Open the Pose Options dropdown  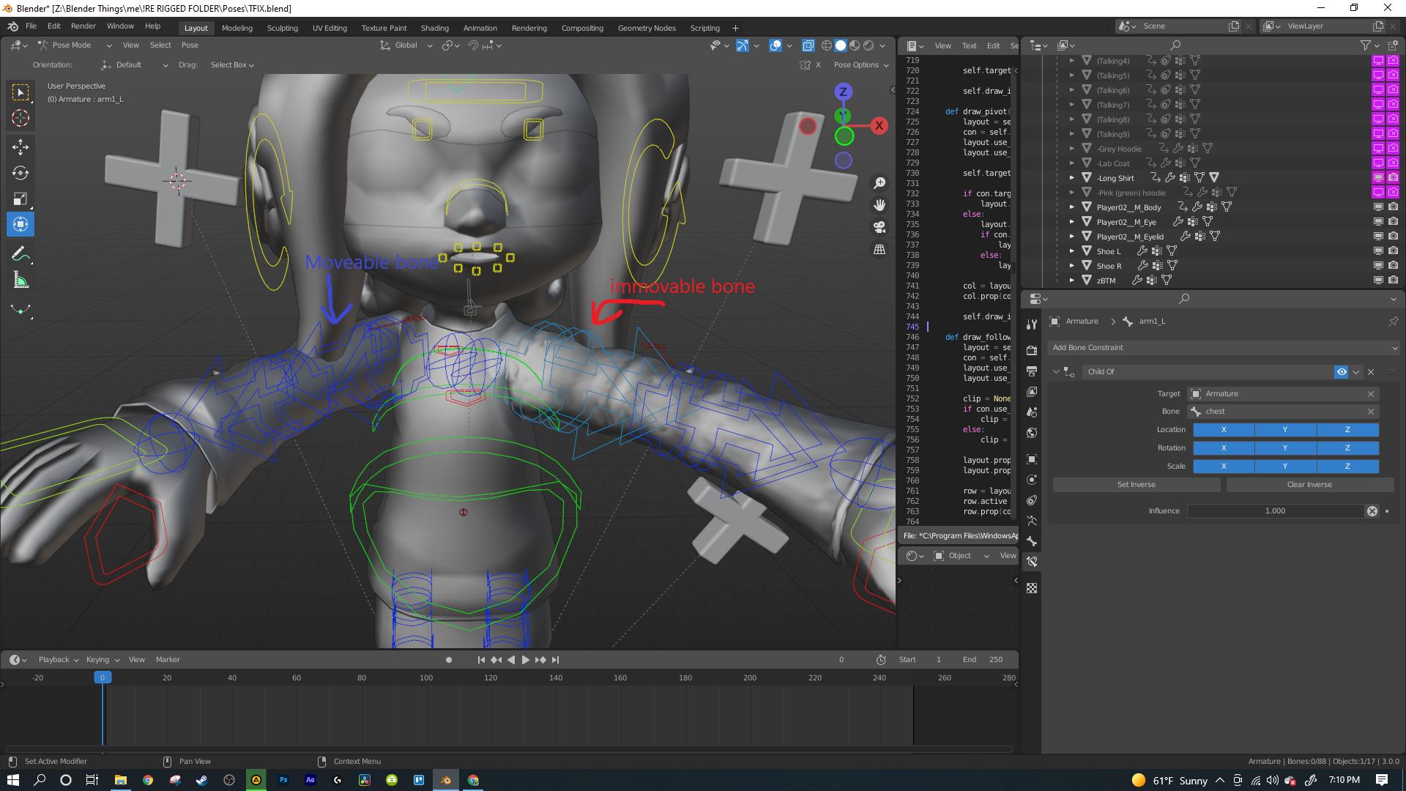(x=861, y=65)
